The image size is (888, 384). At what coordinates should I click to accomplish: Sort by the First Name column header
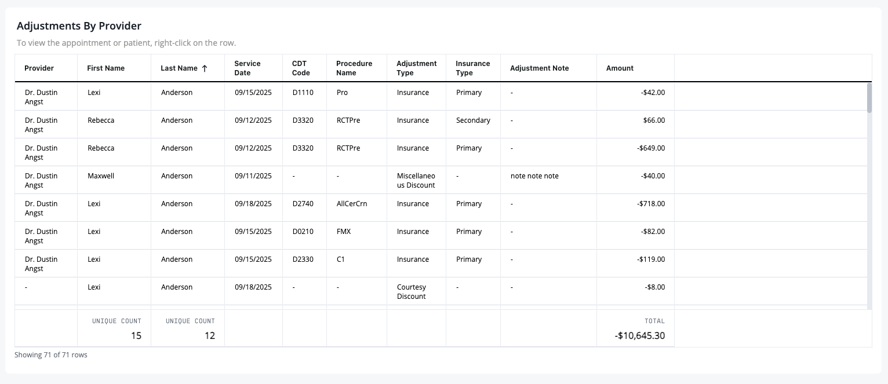(114, 68)
